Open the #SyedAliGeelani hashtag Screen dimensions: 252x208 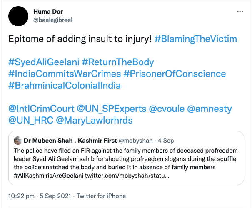point(42,63)
